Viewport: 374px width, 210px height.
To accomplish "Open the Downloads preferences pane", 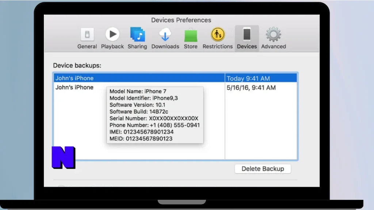I will (x=165, y=38).
